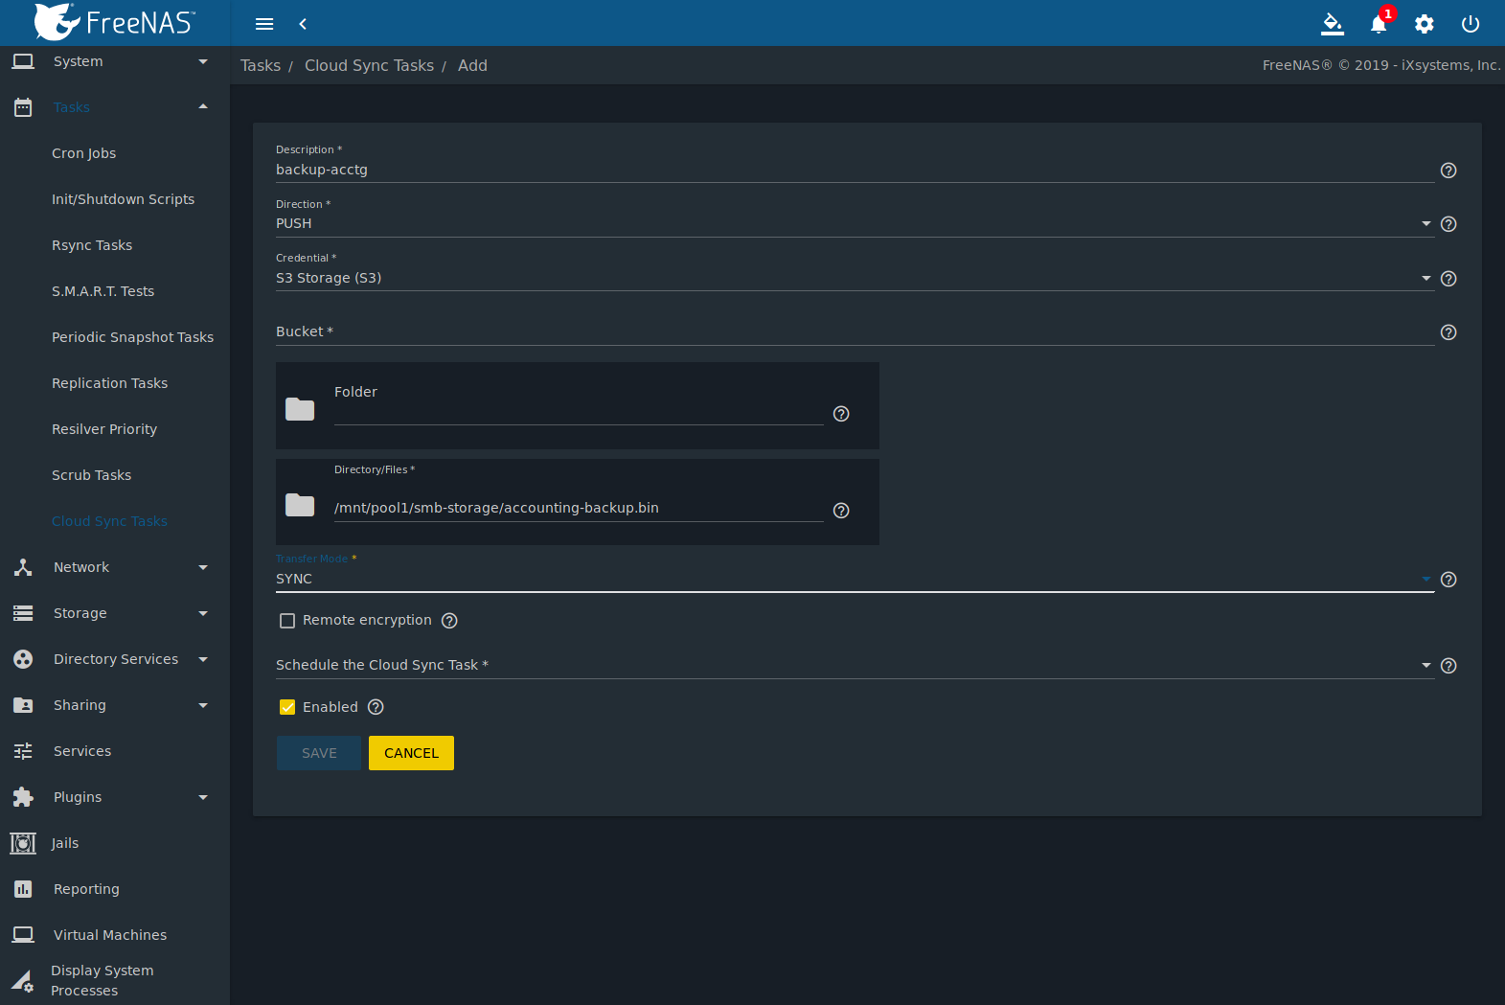Enable the Remote encryption checkbox

[287, 621]
